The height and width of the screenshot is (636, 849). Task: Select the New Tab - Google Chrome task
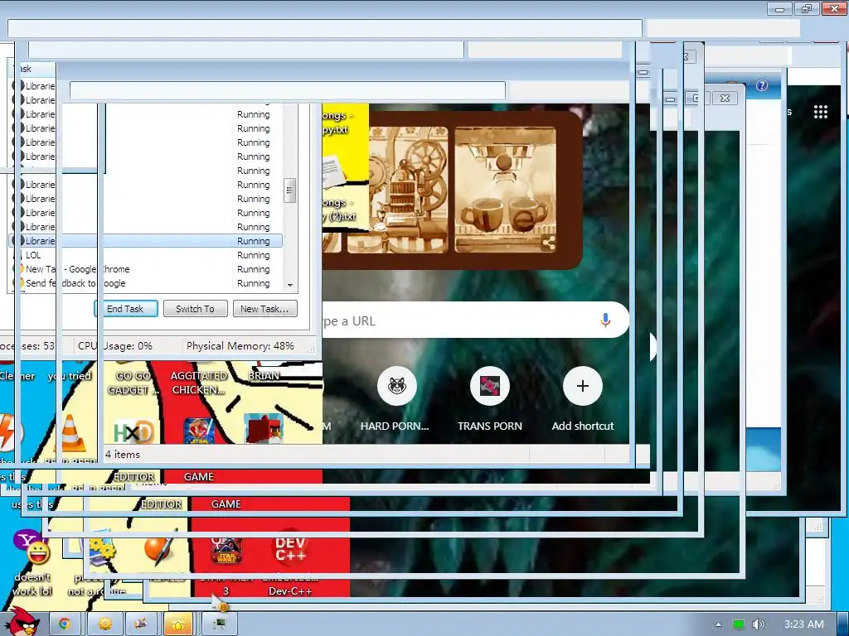point(146,269)
